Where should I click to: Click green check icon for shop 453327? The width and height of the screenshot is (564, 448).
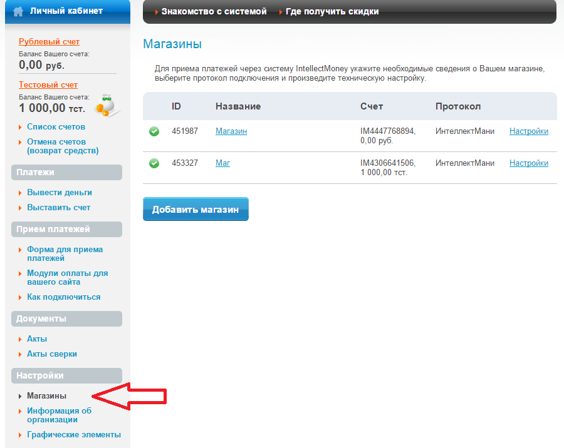pos(154,163)
